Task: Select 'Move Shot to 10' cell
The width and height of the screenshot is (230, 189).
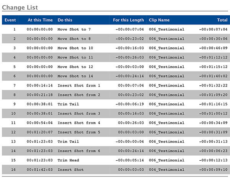Action: 75,48
